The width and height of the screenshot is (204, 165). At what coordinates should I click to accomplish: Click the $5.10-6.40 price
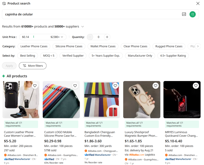tap(173, 141)
